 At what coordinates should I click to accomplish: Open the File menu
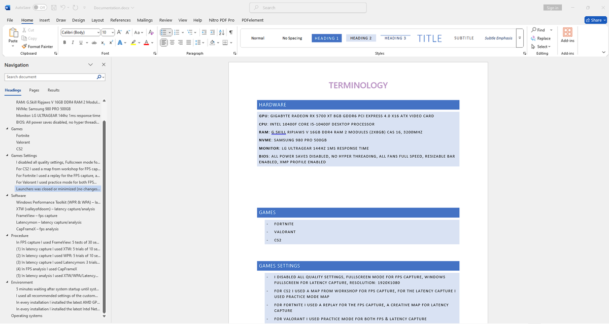(x=10, y=20)
